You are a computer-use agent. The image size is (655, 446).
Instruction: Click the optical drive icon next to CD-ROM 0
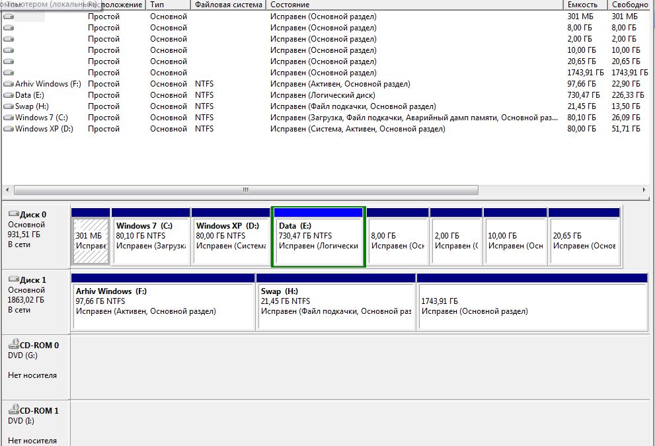[x=14, y=344]
